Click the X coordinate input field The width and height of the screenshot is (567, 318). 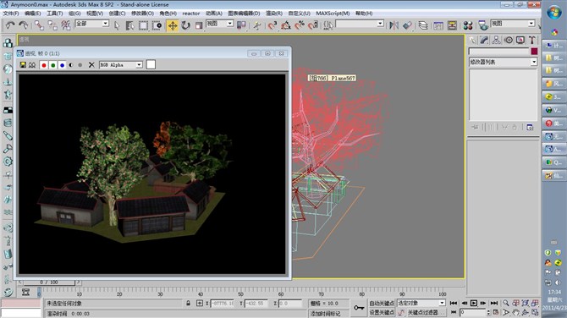click(222, 303)
